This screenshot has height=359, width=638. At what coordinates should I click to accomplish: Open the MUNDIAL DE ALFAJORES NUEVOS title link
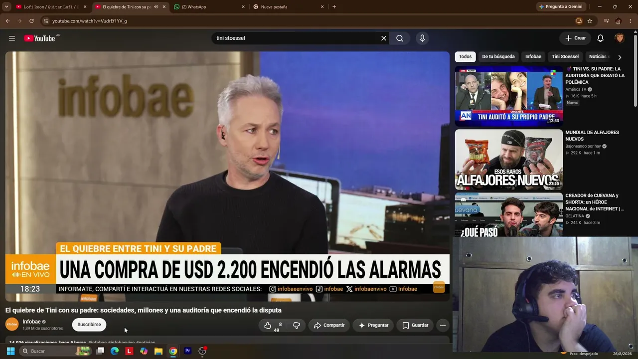[x=592, y=136]
